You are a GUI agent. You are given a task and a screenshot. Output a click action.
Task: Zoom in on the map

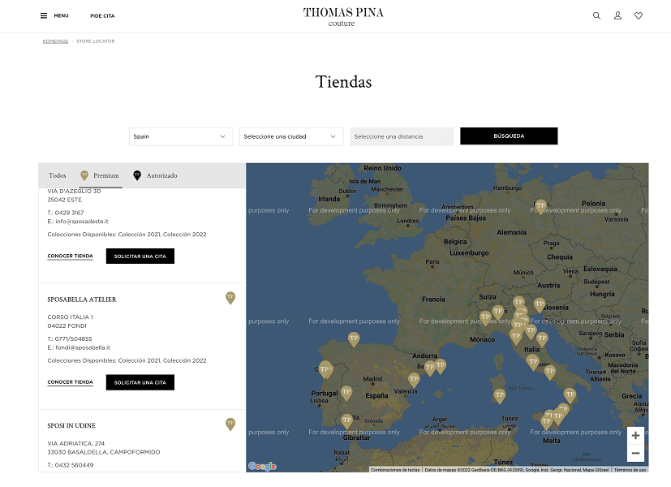[x=635, y=436]
